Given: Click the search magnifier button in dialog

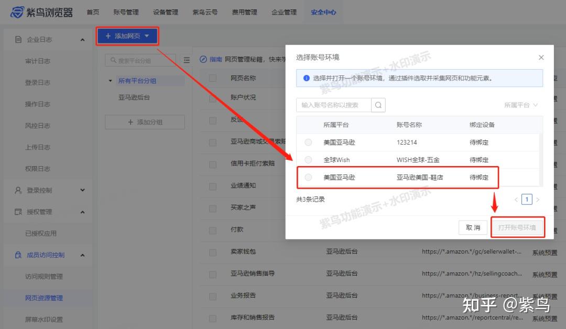Looking at the screenshot, I should 378,105.
